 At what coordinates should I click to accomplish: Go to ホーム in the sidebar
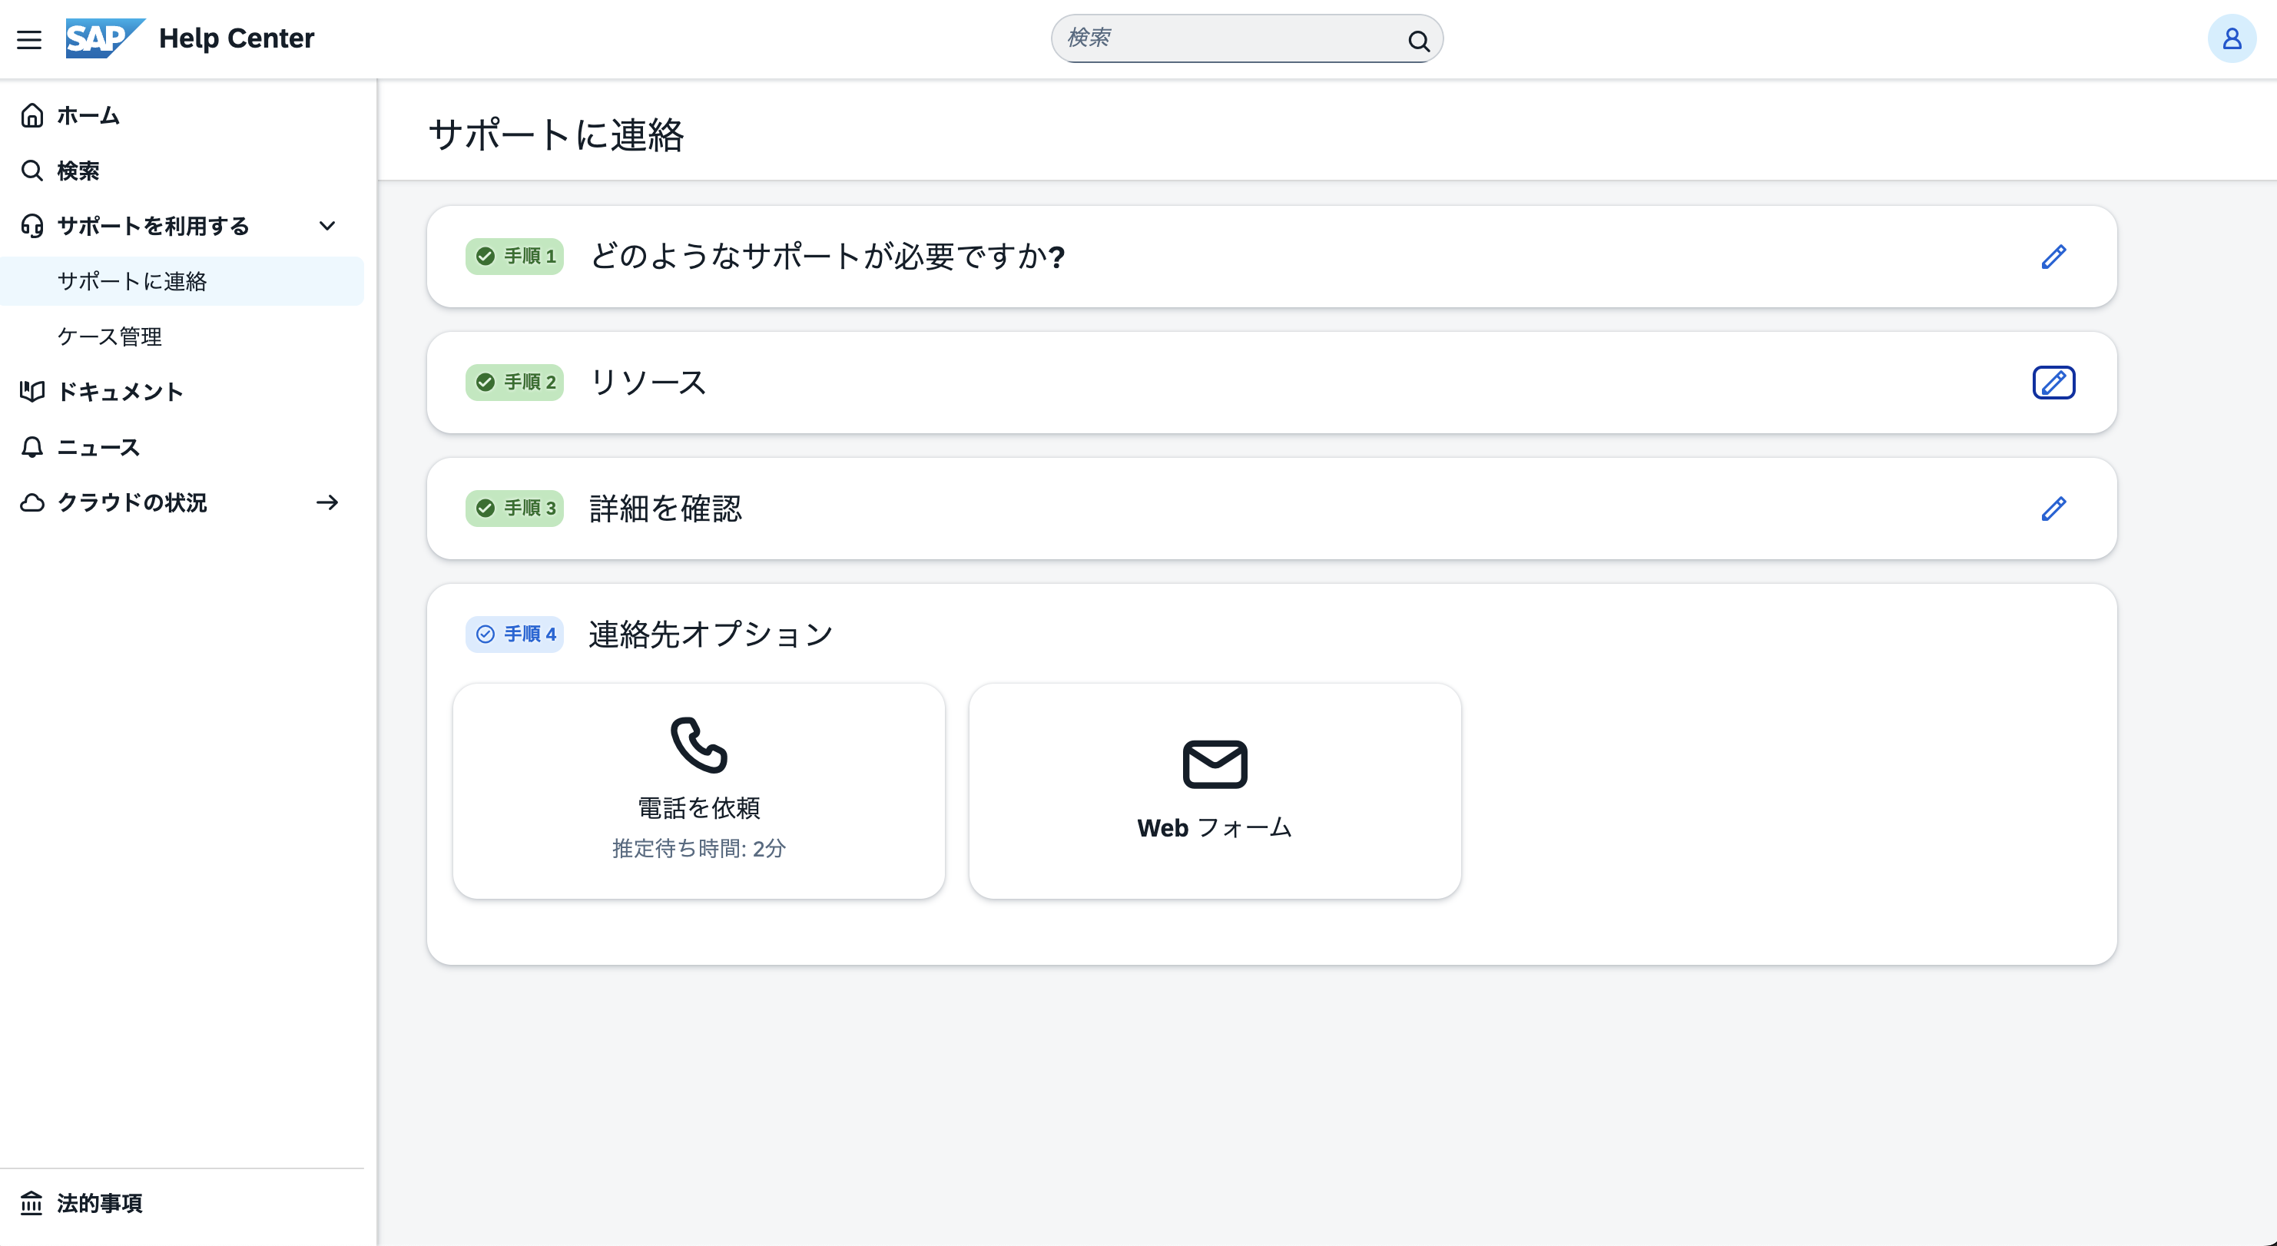coord(88,116)
